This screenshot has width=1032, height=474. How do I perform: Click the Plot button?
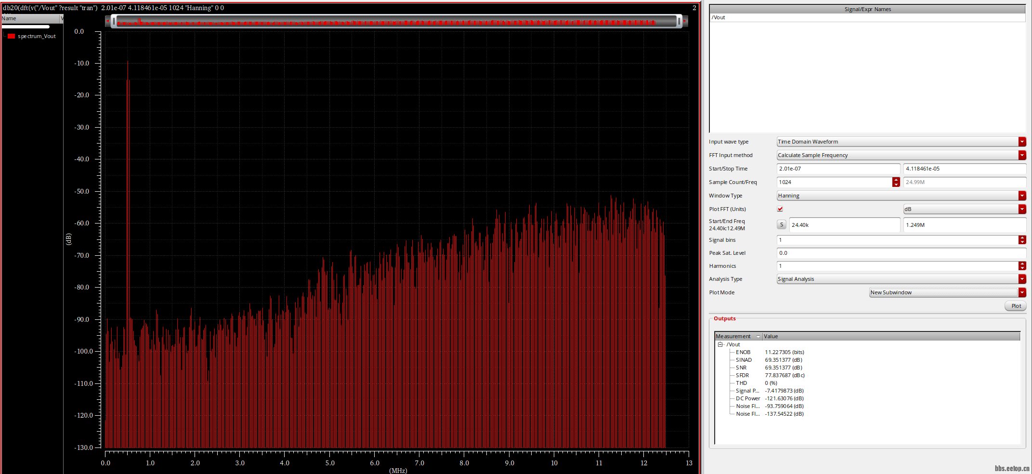pos(1016,306)
